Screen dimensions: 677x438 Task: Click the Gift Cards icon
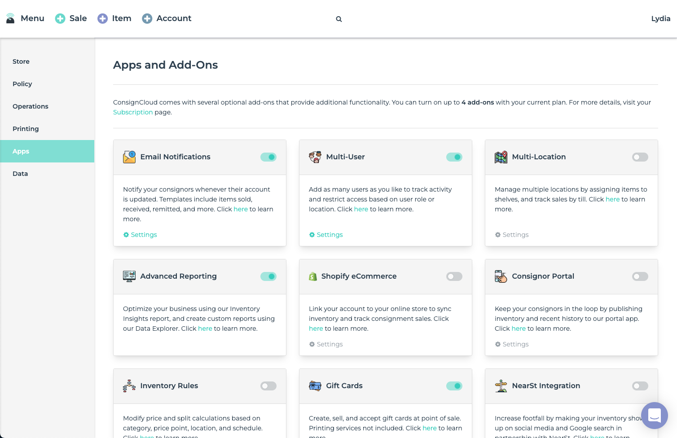(315, 386)
